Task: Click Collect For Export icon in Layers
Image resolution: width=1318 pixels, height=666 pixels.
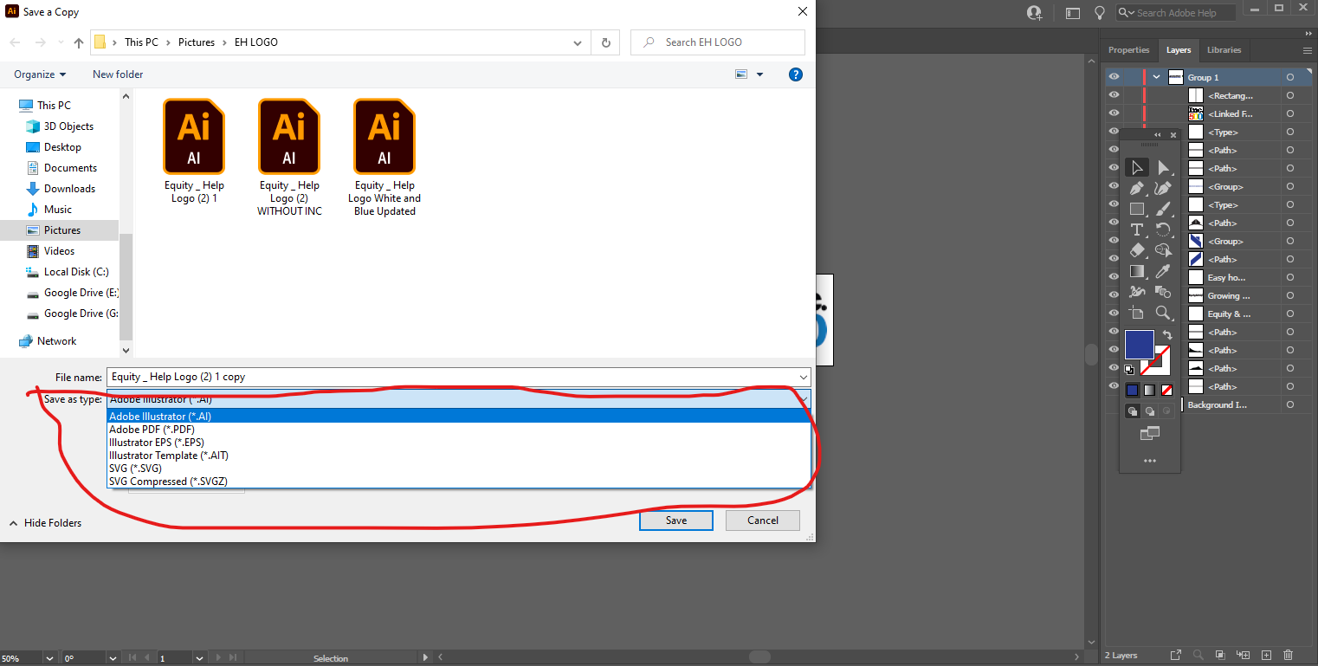Action: coord(1175,656)
